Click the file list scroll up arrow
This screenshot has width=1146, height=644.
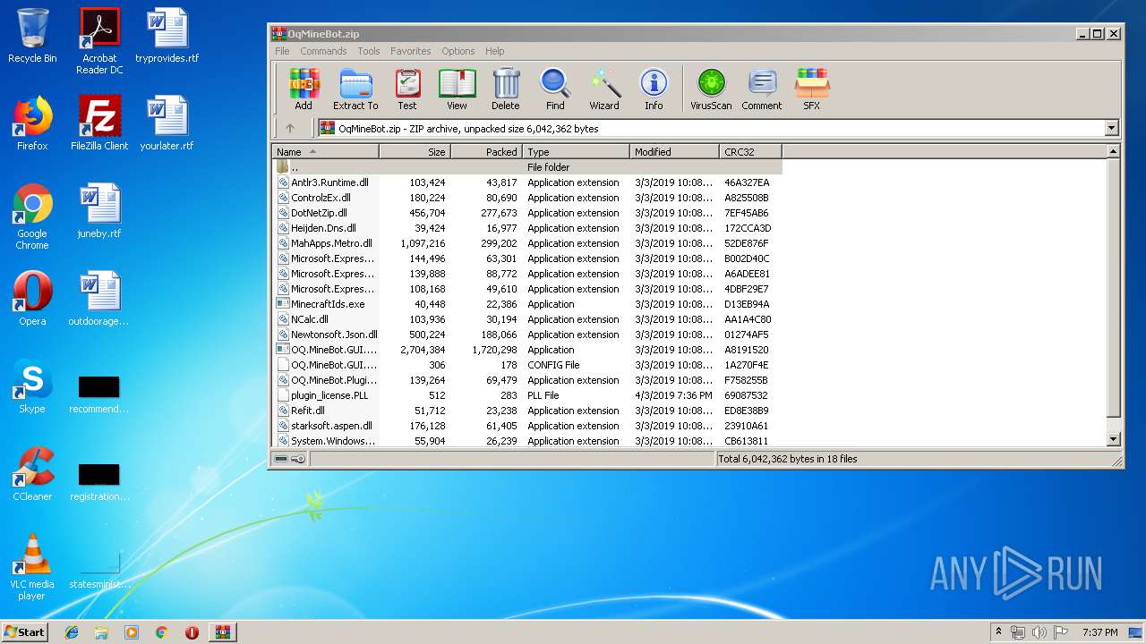tap(1114, 152)
